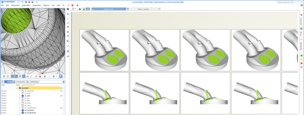Click the monitor Connections mode button in toolbar
Image resolution: width=304 pixels, height=115 pixels.
pos(84,9)
